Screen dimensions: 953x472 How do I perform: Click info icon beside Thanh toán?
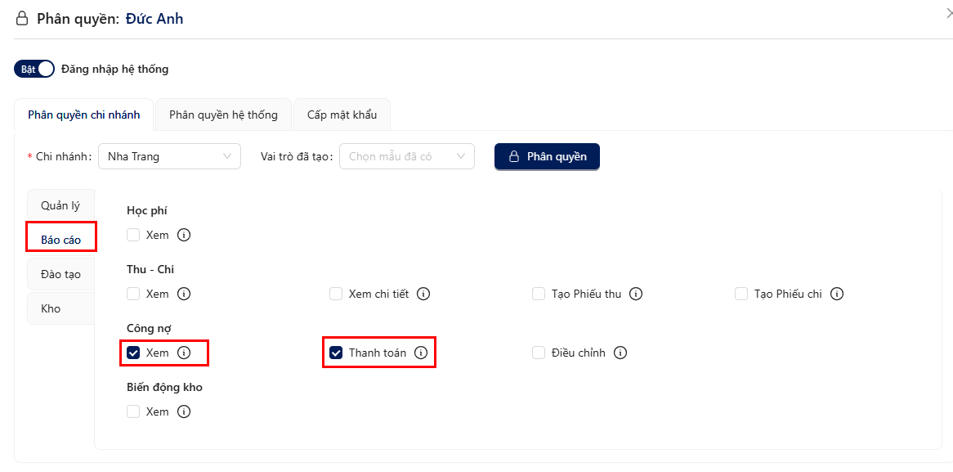click(x=421, y=353)
